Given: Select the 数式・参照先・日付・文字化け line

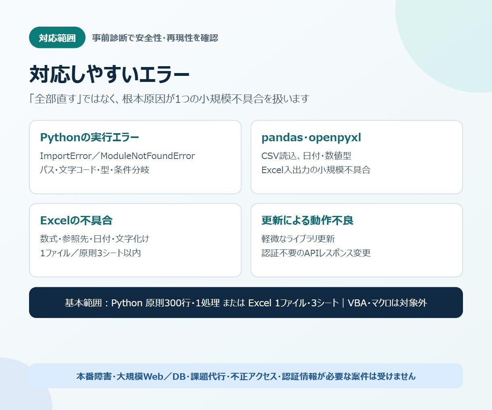Looking at the screenshot, I should tap(95, 239).
